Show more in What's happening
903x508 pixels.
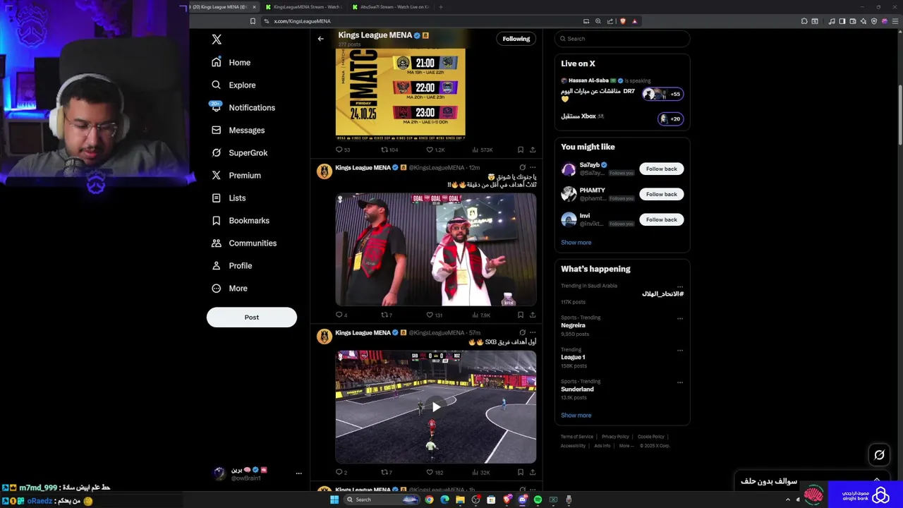point(576,416)
